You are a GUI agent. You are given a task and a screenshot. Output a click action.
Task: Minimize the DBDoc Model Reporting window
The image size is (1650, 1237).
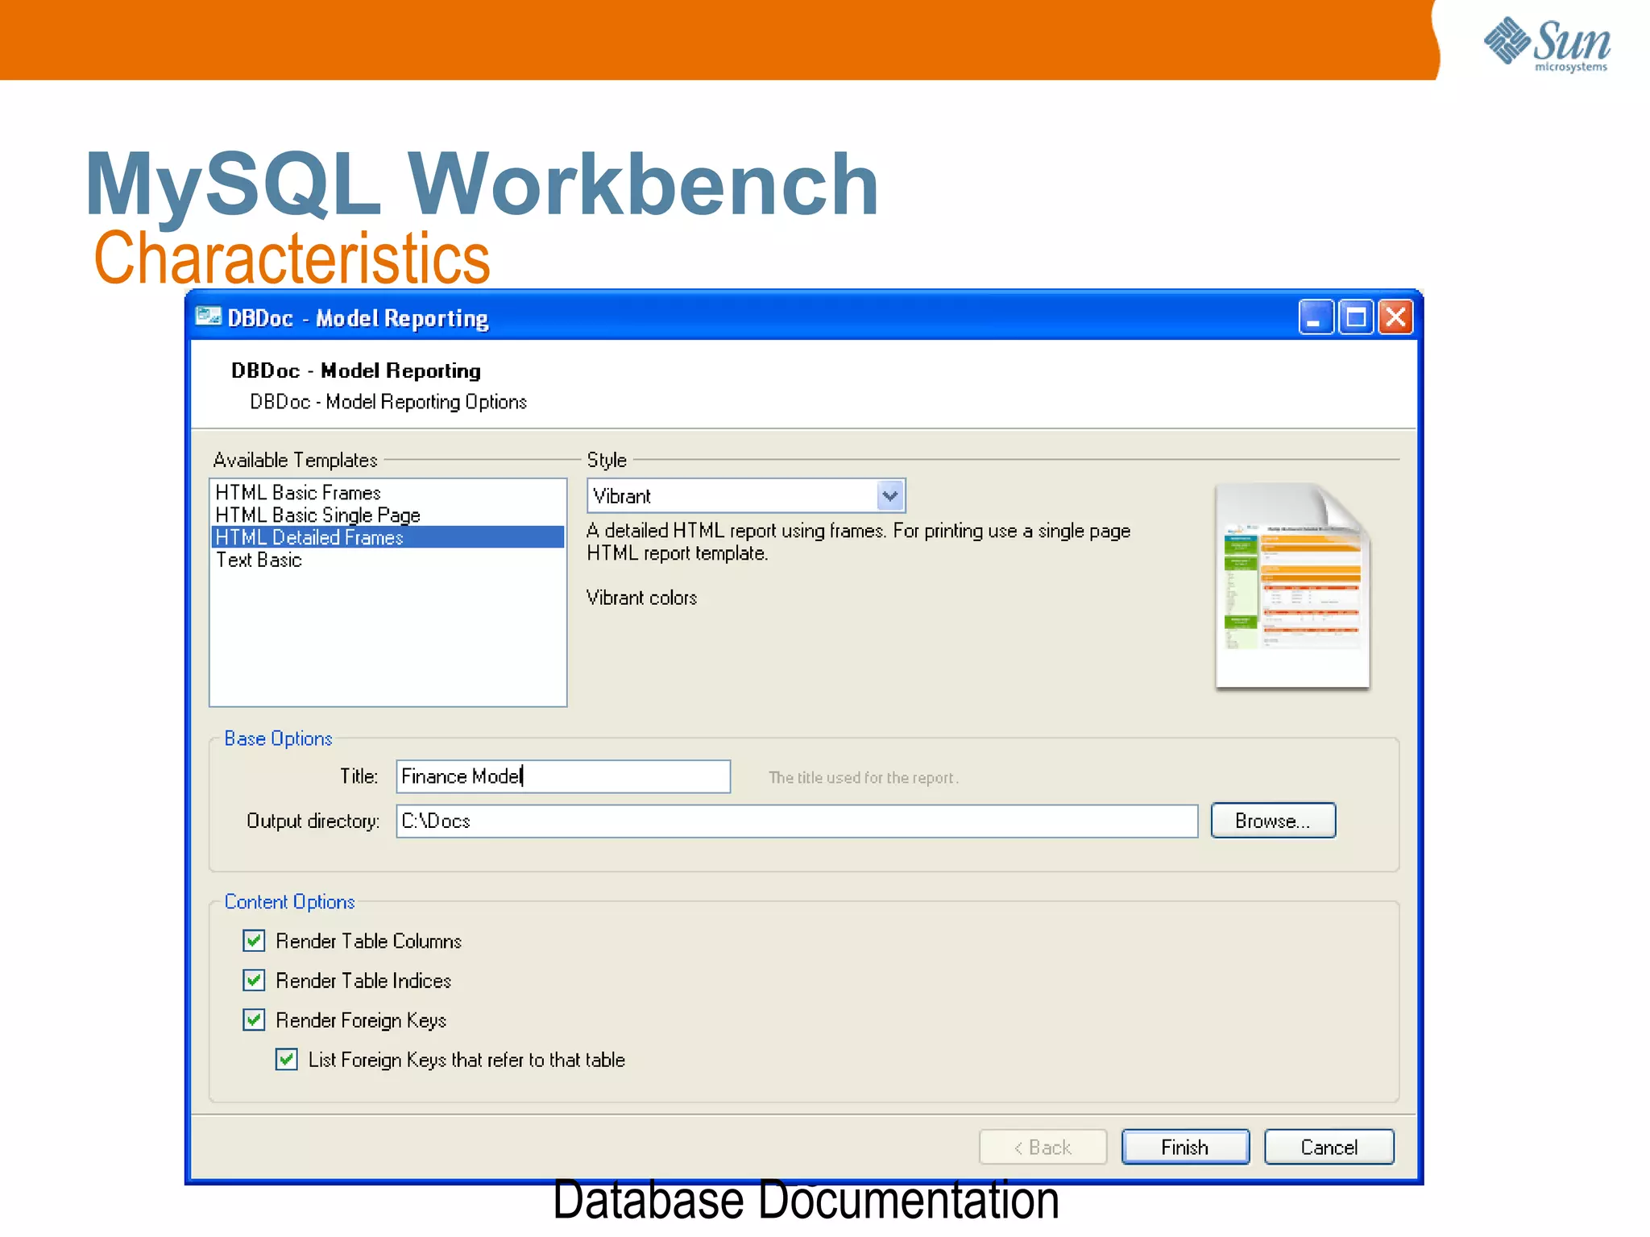(1316, 317)
